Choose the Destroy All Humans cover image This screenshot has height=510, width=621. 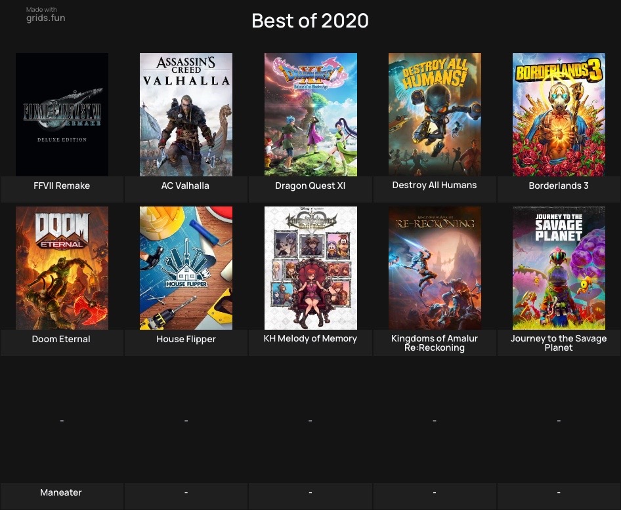(435, 115)
